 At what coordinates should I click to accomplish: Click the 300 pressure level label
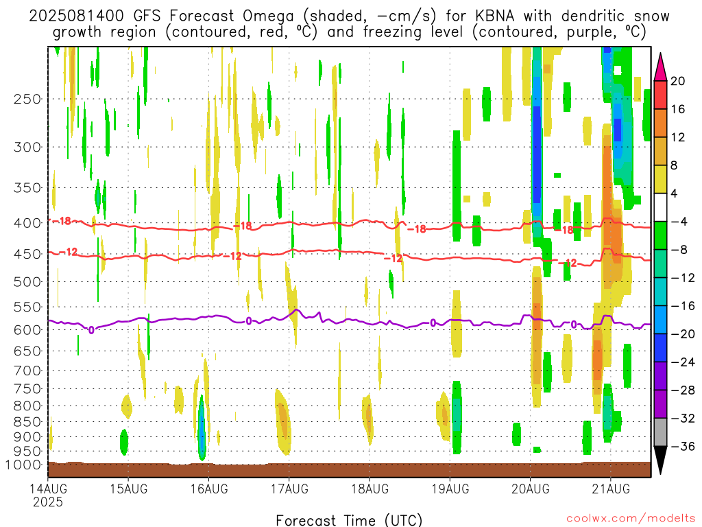pos(27,147)
